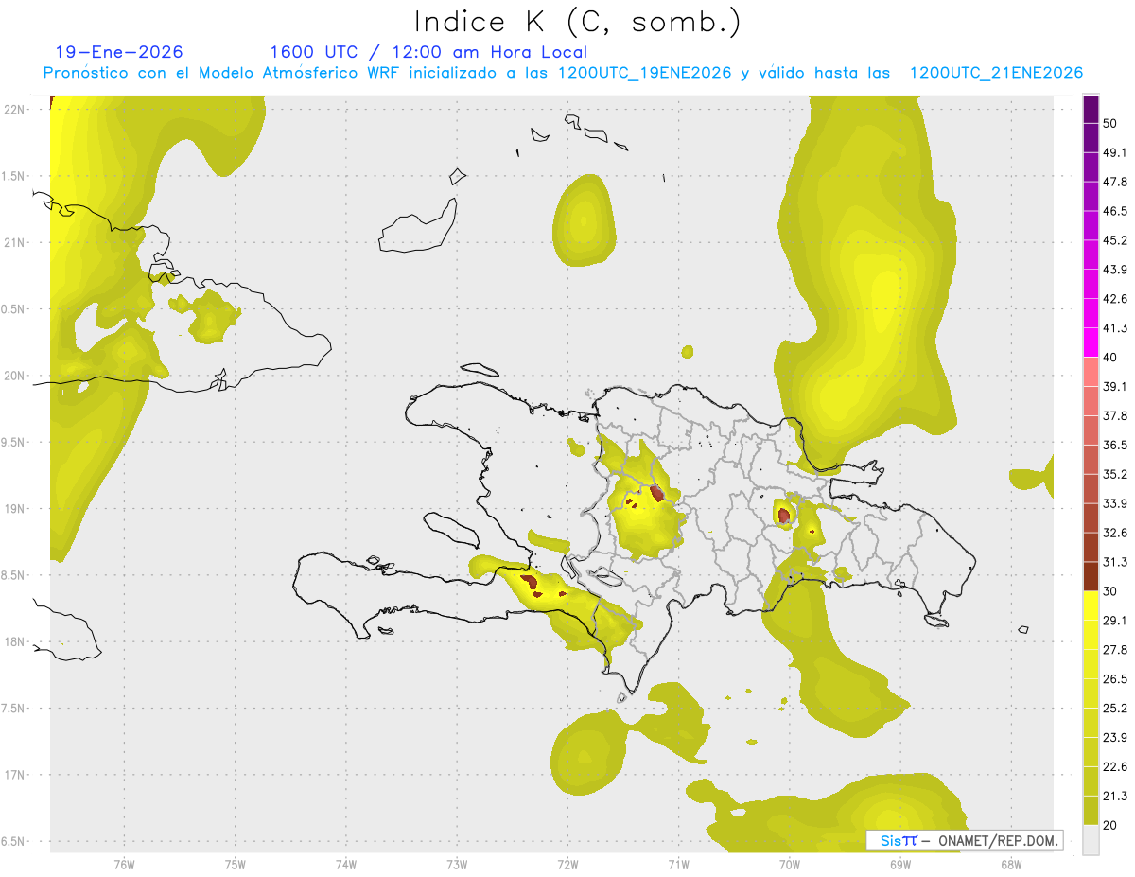The height and width of the screenshot is (877, 1135).
Task: Select the colorbar value "29.1"
Action: pyautogui.click(x=1115, y=621)
